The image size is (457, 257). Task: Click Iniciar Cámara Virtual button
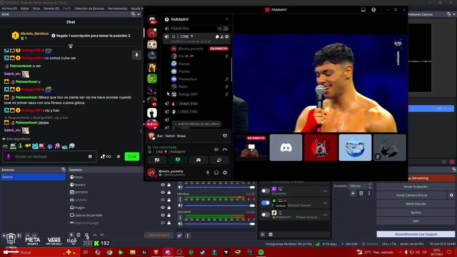click(x=411, y=195)
